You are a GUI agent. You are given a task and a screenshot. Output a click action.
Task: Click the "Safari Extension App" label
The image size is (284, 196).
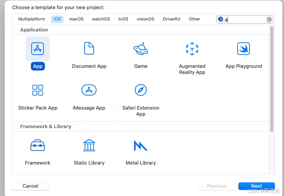click(141, 111)
